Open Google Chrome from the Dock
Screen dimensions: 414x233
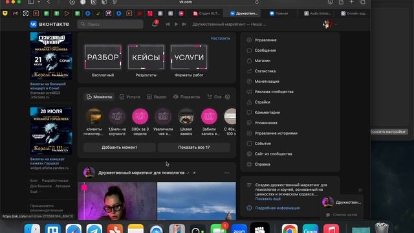click(290, 228)
